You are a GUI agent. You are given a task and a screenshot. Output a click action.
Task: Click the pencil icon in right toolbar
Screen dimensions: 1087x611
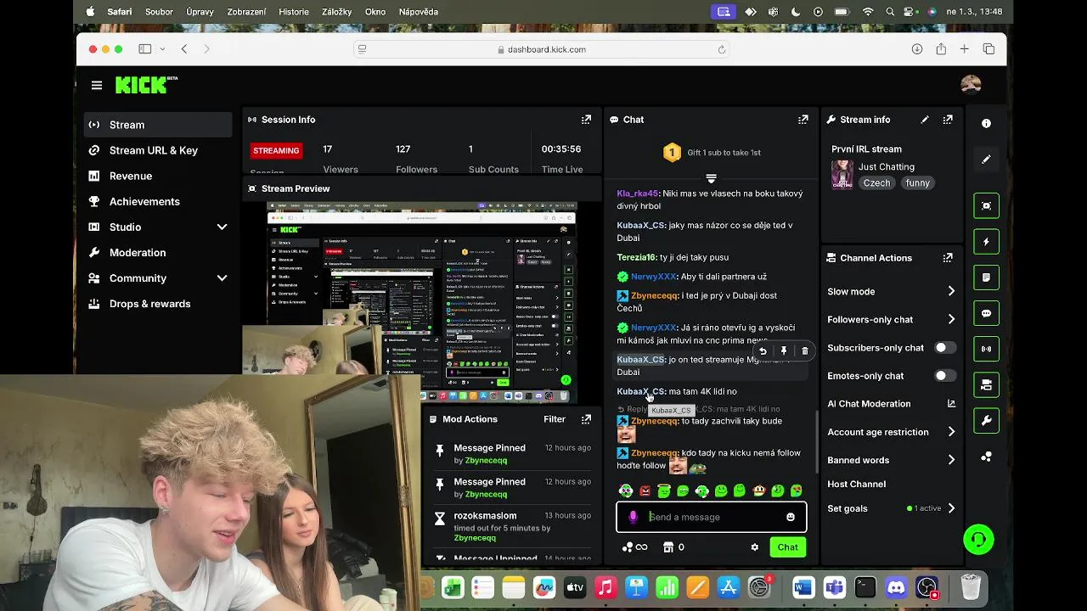pyautogui.click(x=986, y=160)
